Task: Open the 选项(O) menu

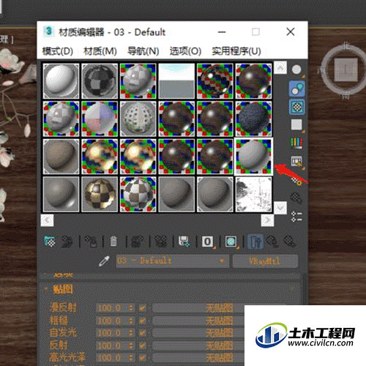Action: (x=185, y=51)
